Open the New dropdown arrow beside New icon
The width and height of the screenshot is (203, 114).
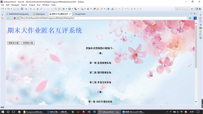click(6, 9)
